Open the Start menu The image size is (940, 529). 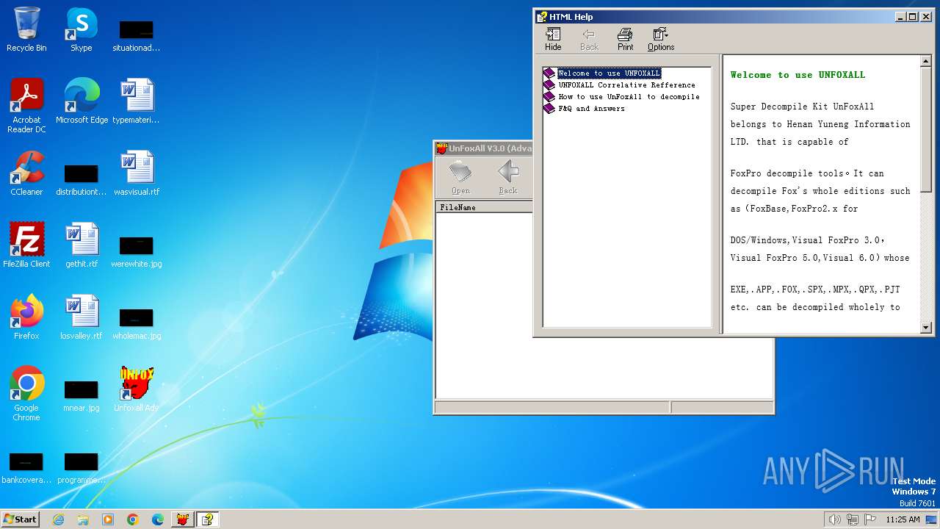click(x=21, y=519)
